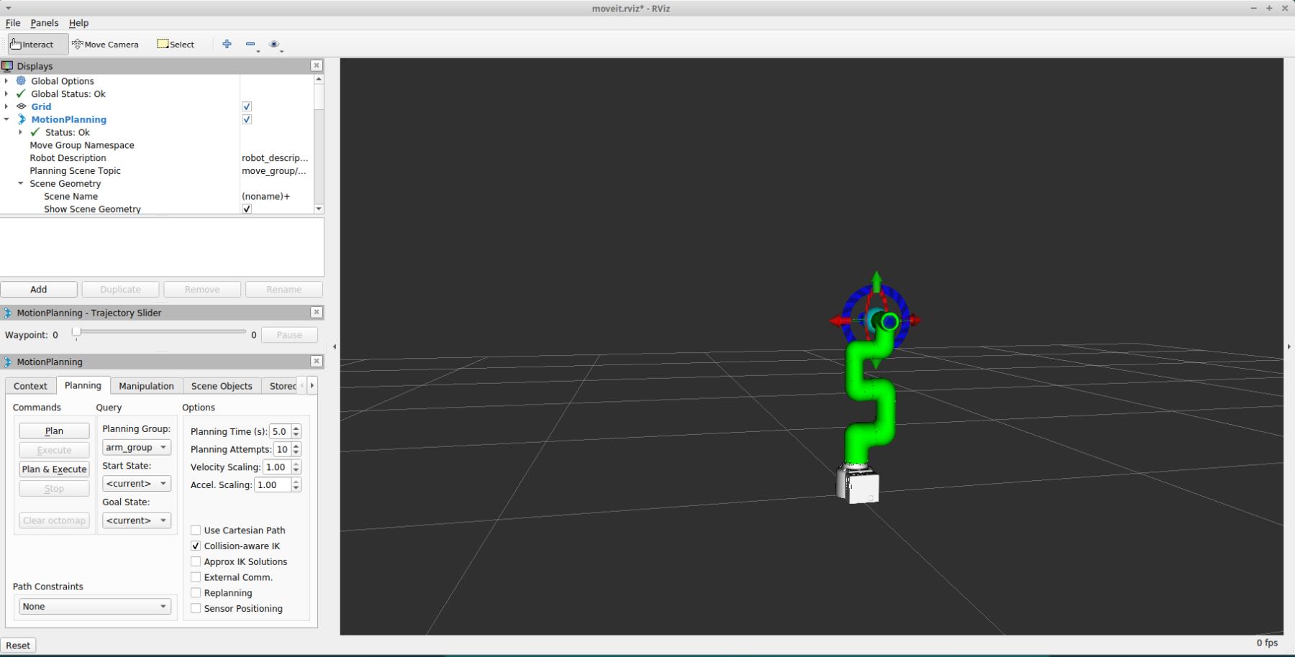Close the Displays panel
Viewport: 1295px width, 657px height.
click(316, 65)
